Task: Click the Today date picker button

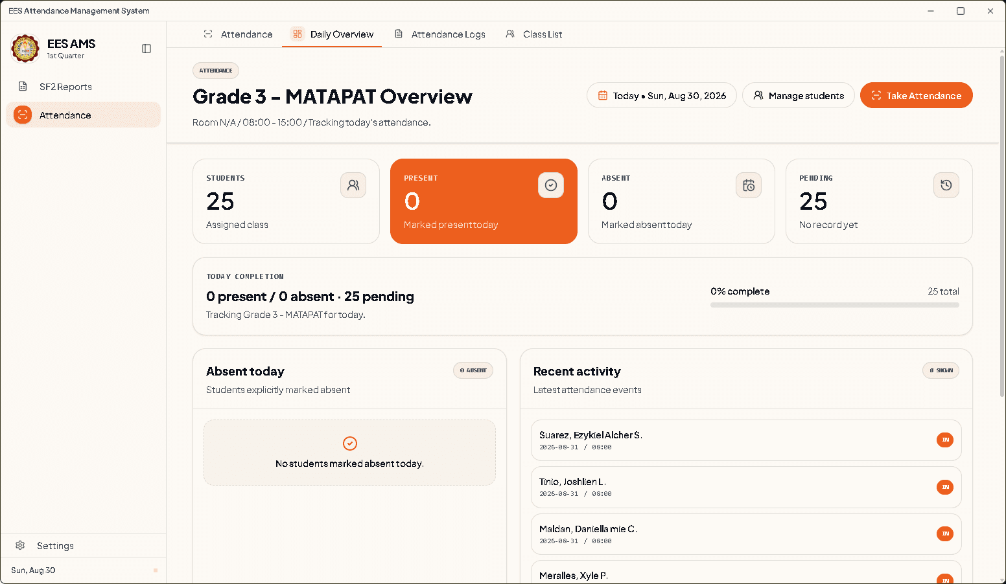Action: point(662,96)
